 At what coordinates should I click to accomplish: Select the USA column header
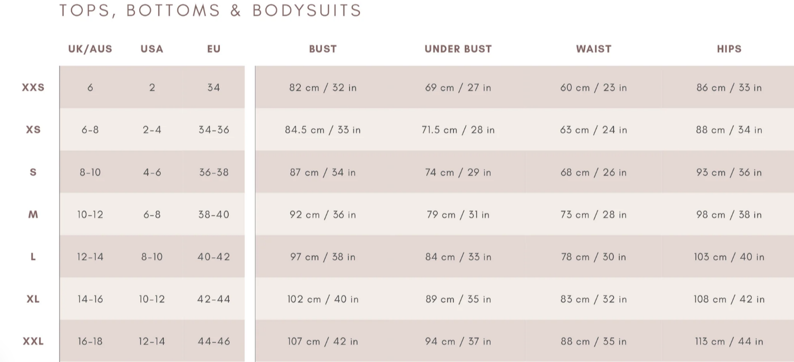pyautogui.click(x=152, y=49)
